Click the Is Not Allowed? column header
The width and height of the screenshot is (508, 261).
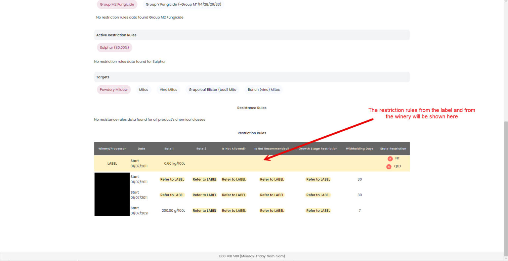point(234,149)
